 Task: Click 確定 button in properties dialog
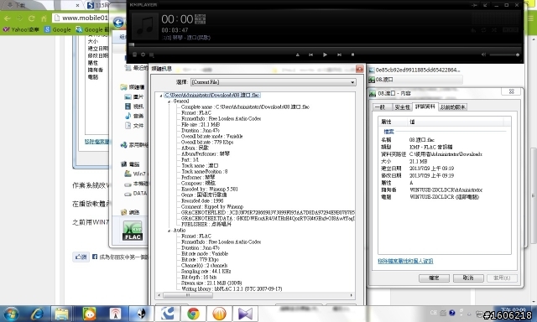434,278
